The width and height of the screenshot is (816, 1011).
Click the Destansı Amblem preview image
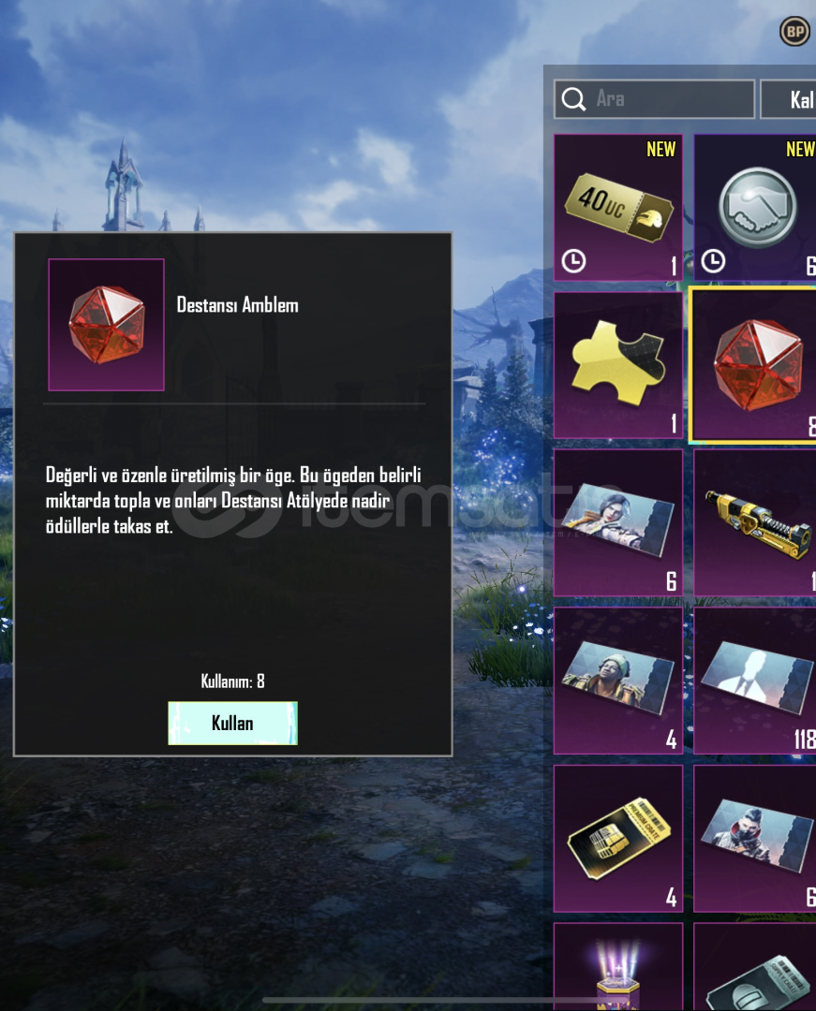pyautogui.click(x=107, y=325)
